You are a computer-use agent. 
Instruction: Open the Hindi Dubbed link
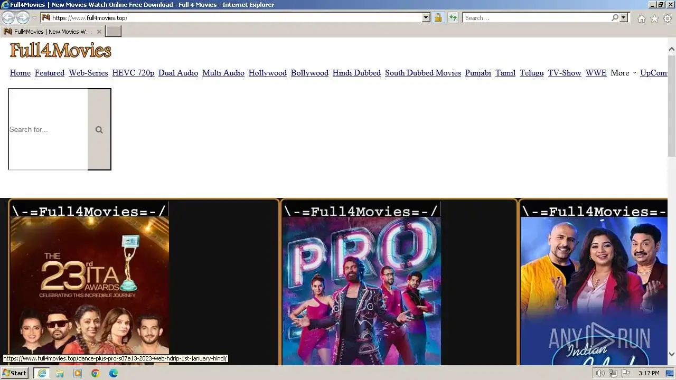(356, 73)
